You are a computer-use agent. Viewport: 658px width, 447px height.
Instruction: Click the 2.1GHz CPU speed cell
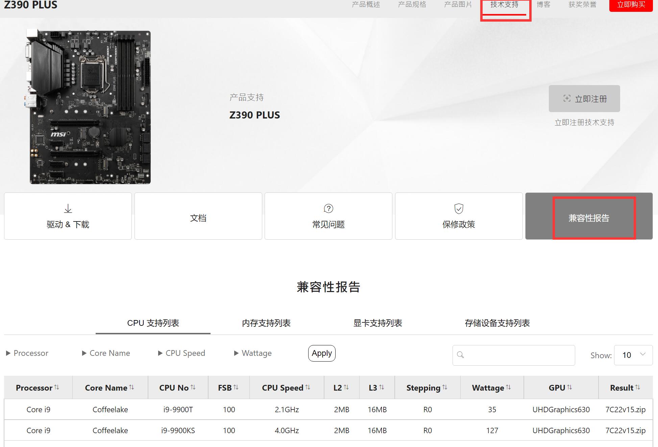287,410
